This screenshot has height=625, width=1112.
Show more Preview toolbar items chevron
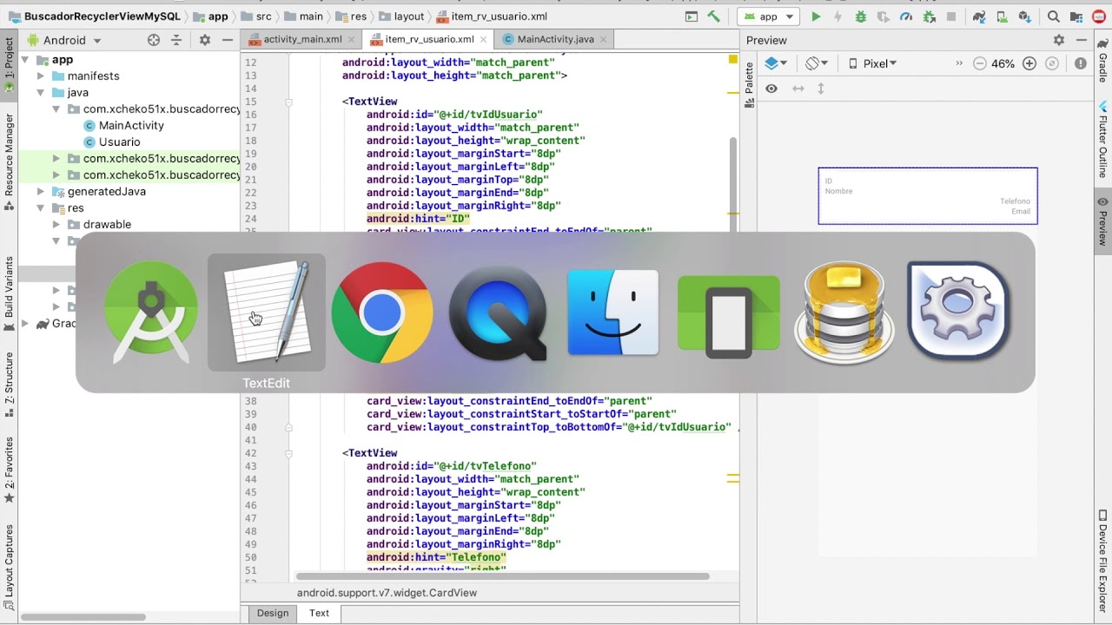click(959, 63)
